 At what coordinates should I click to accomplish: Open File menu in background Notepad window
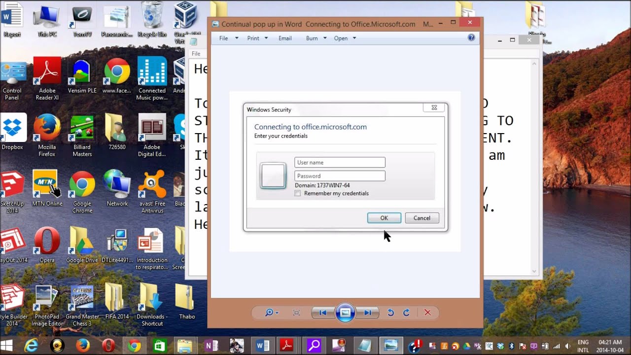(196, 54)
